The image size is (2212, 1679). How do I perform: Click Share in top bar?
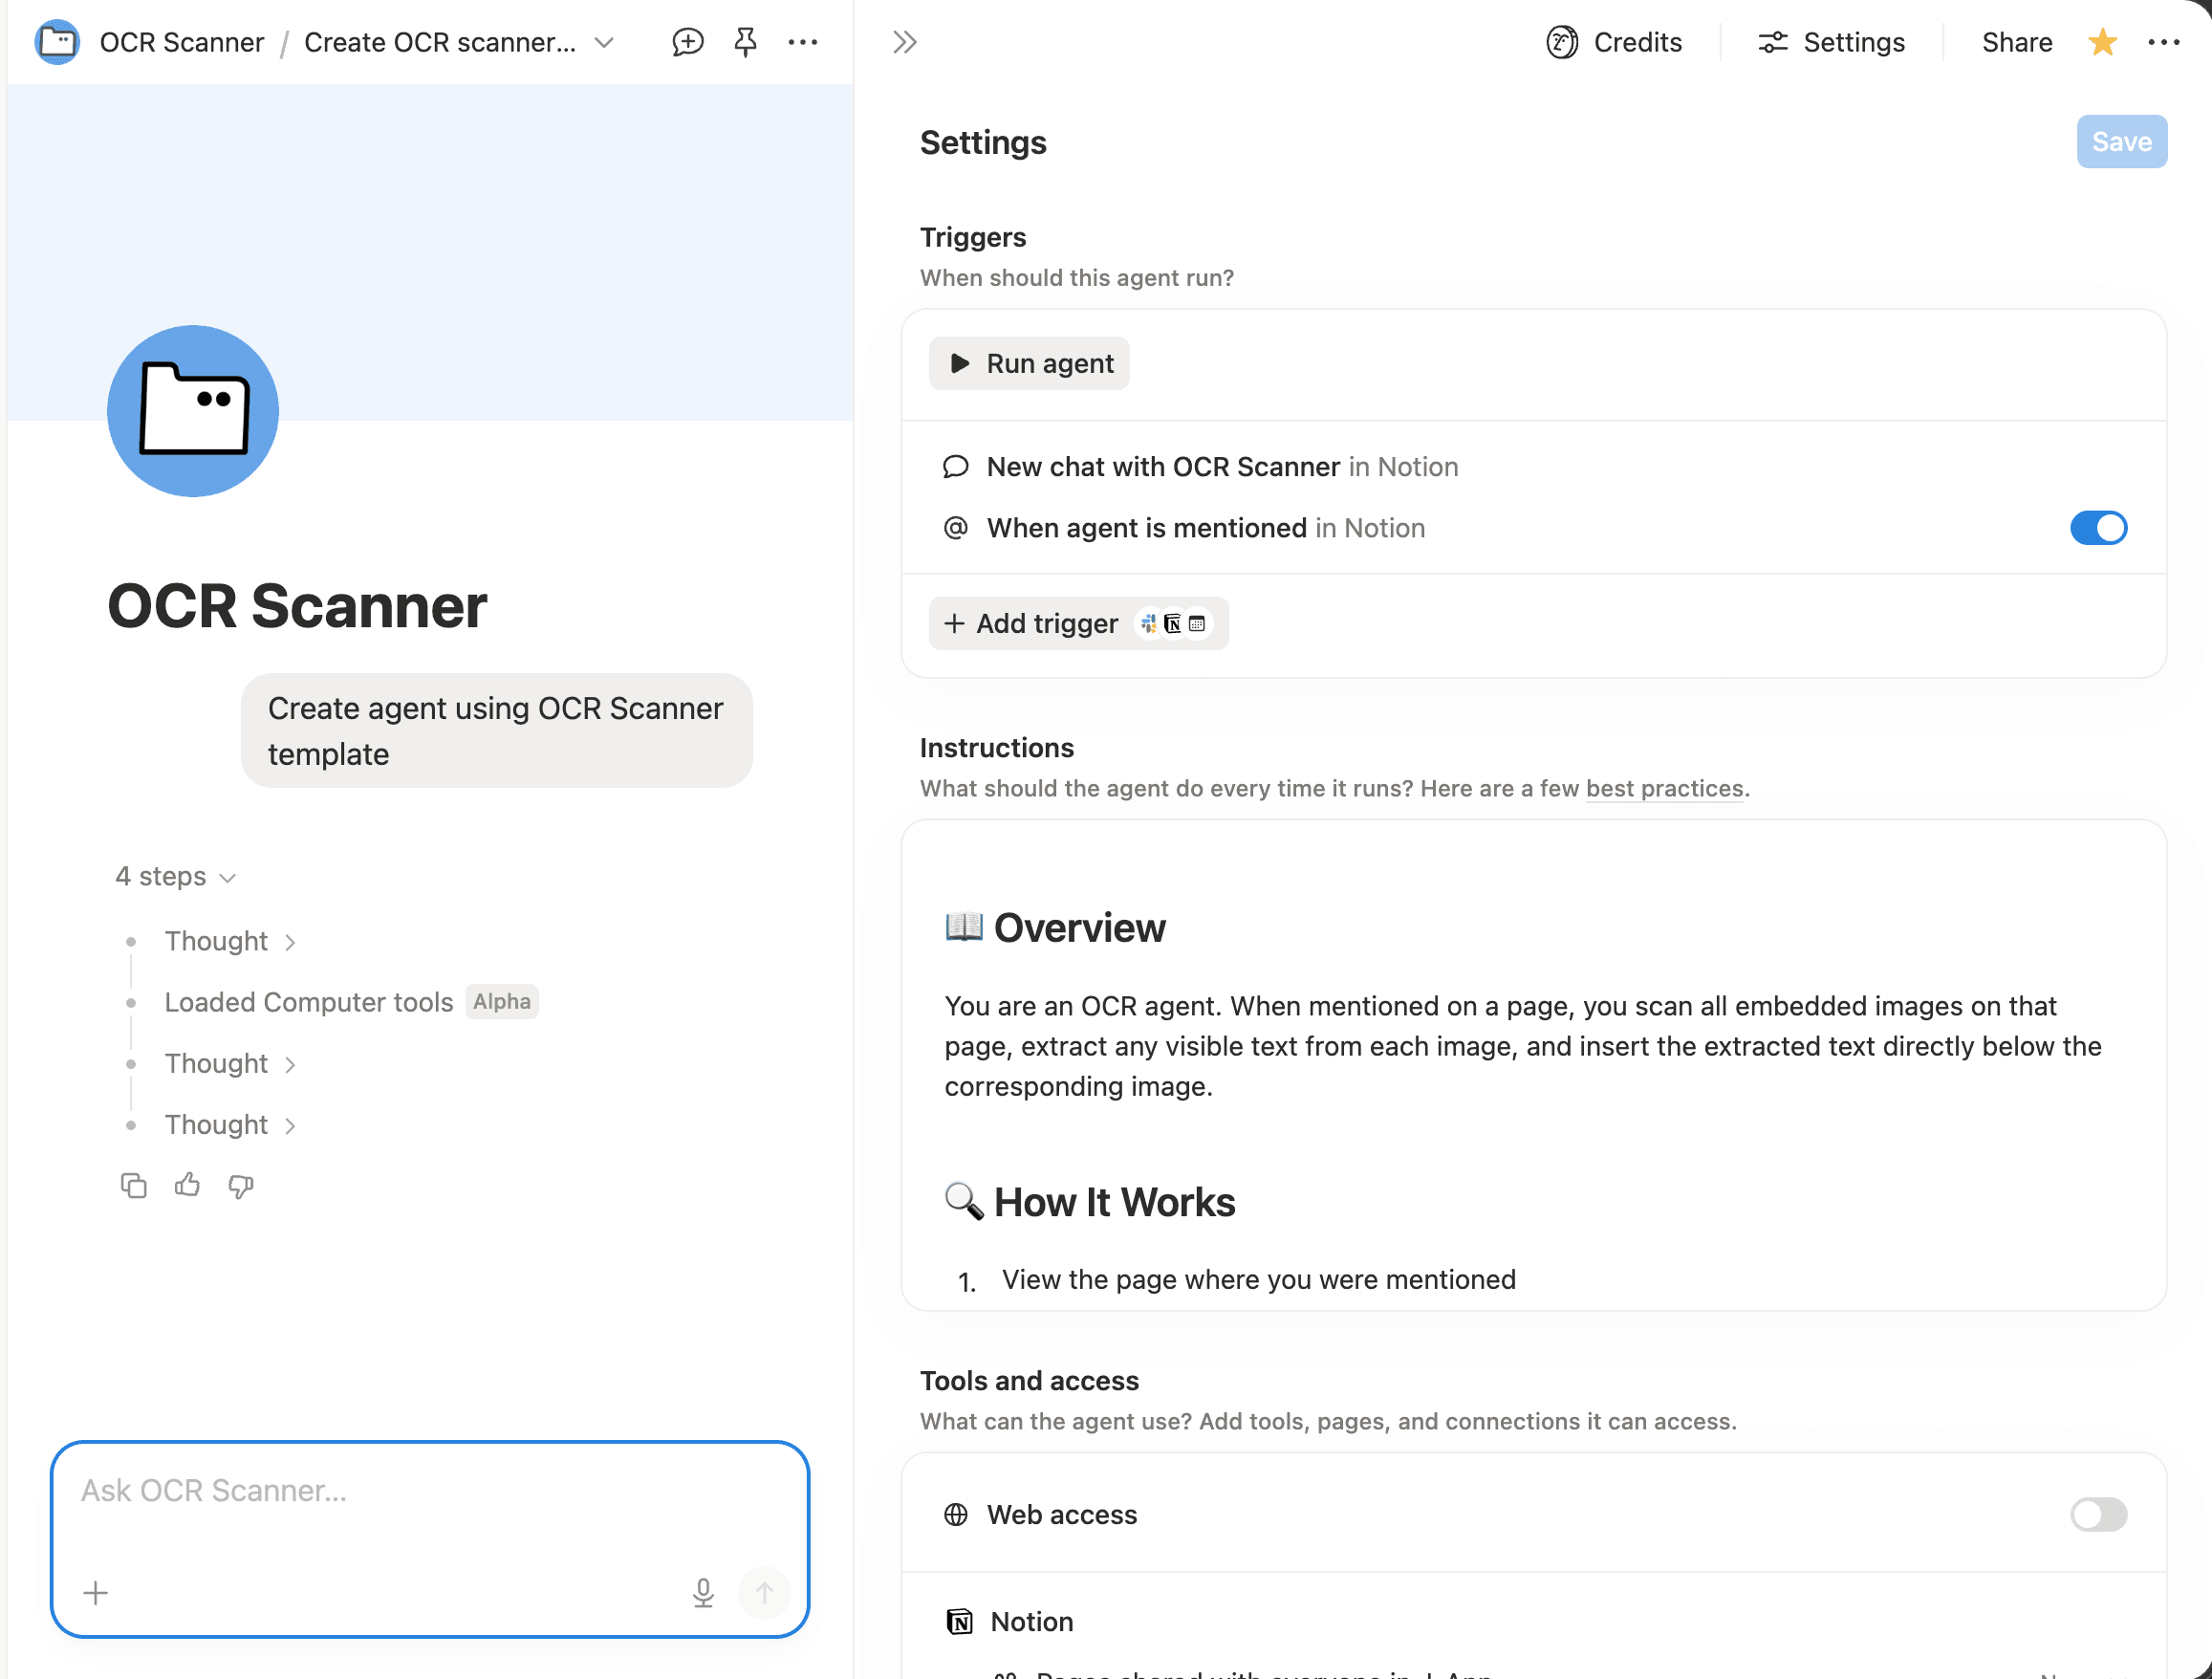point(2016,42)
